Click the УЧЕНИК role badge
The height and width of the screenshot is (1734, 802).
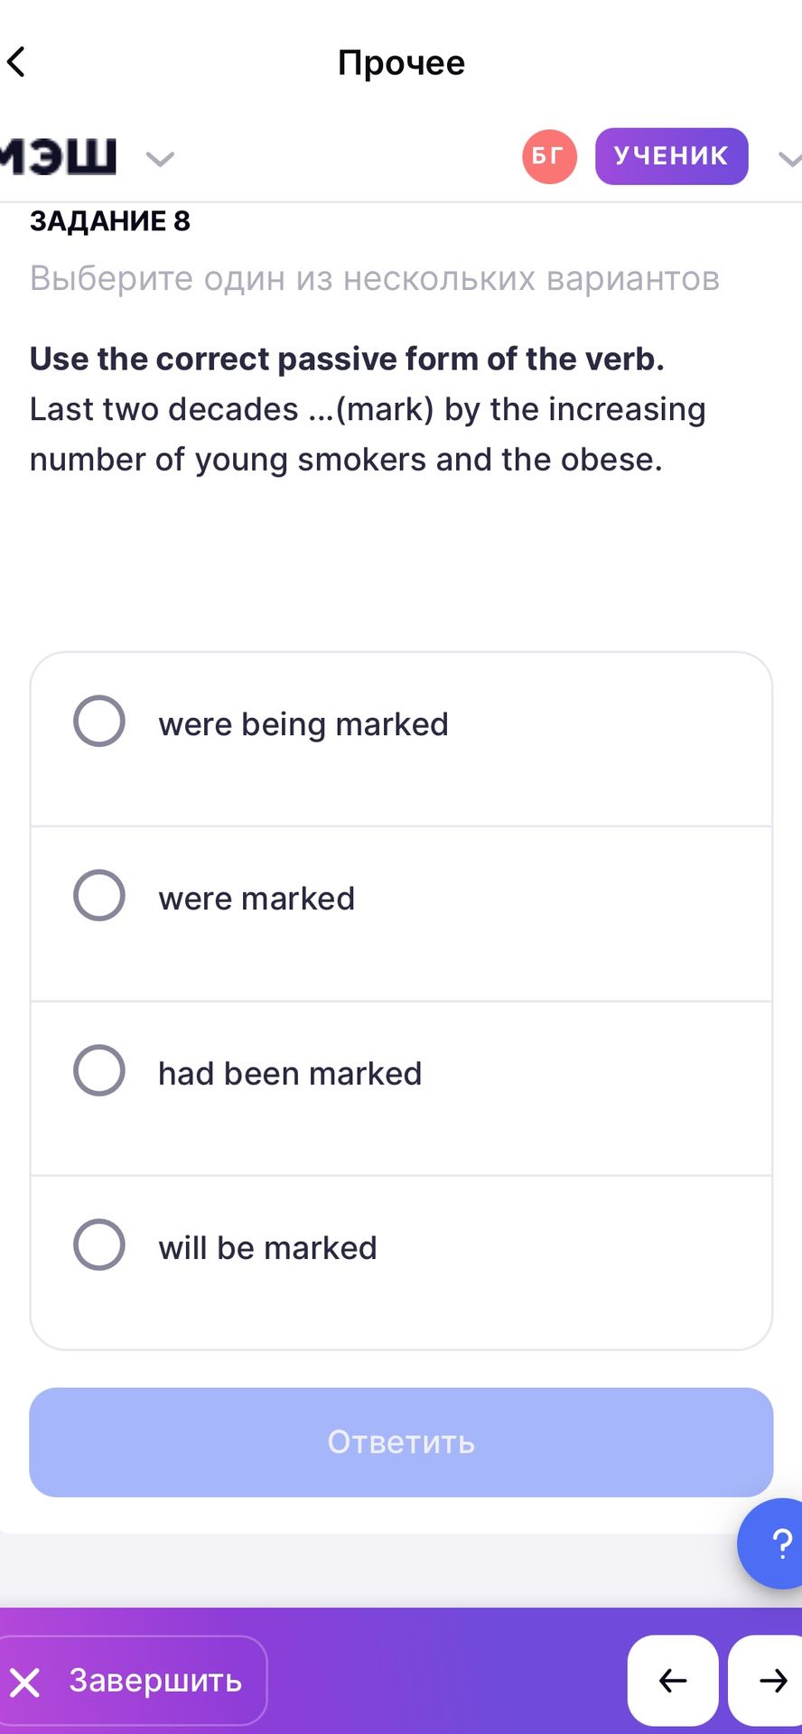click(671, 156)
